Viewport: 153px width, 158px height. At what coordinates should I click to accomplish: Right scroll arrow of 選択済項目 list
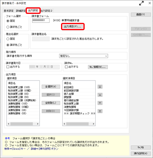tap(93, 124)
